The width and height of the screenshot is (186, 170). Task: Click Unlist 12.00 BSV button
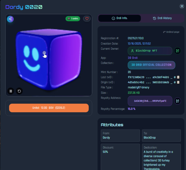pyautogui.click(x=49, y=108)
